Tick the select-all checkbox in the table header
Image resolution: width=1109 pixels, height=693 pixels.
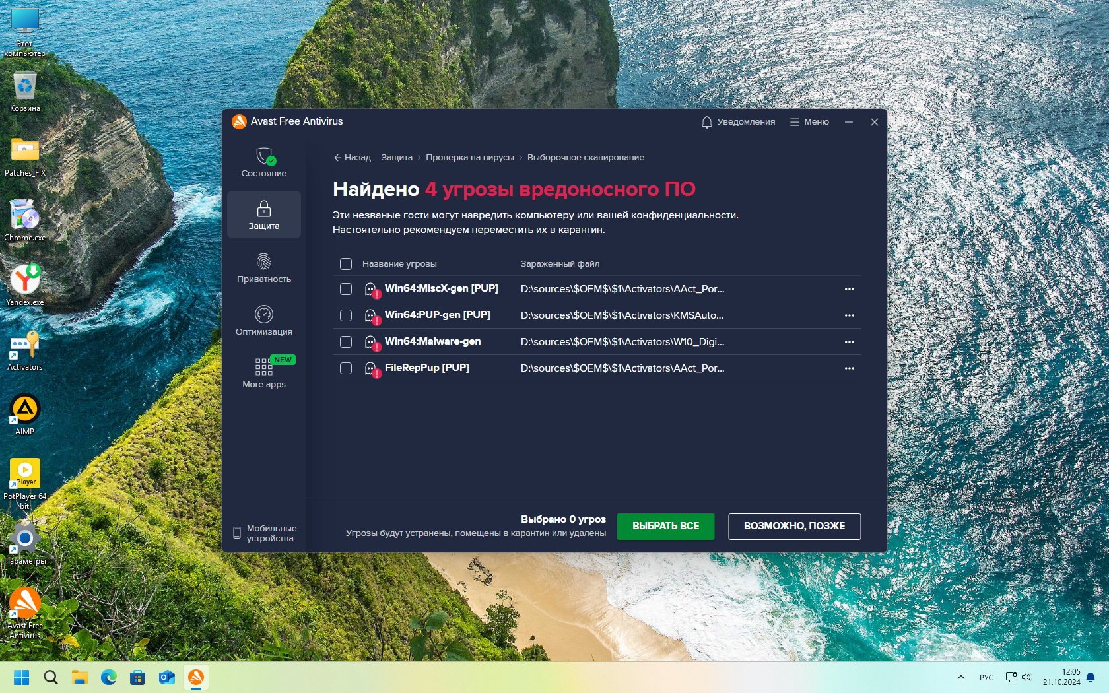point(346,264)
